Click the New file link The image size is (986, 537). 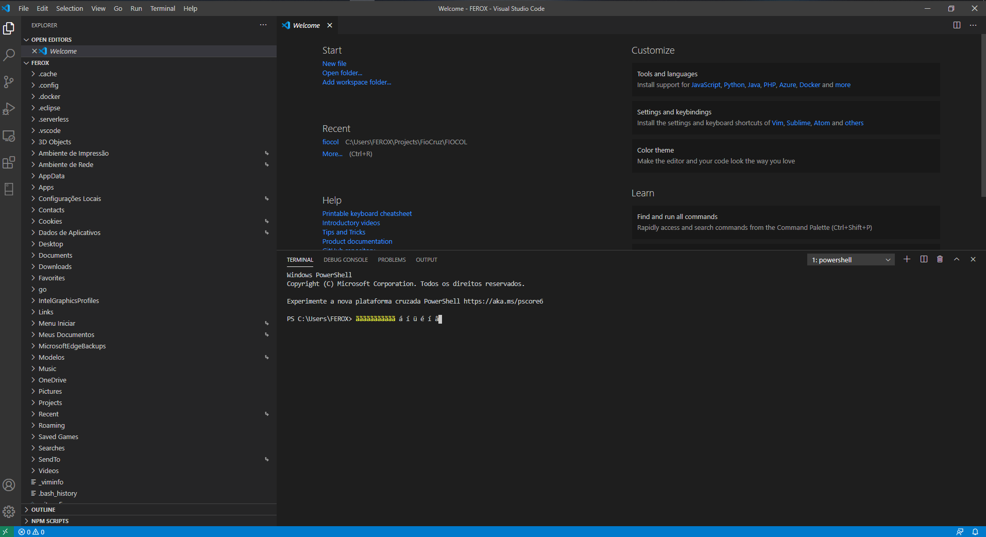(334, 63)
